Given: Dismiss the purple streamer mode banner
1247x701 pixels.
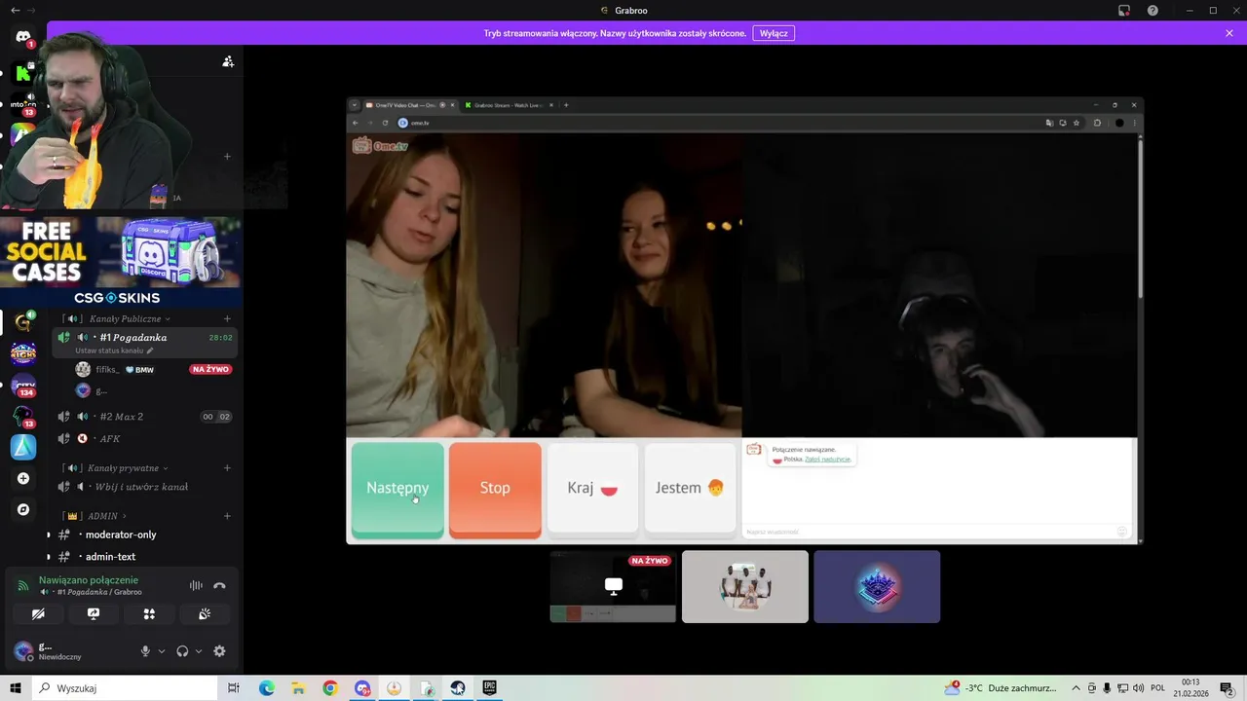Looking at the screenshot, I should coord(1229,33).
